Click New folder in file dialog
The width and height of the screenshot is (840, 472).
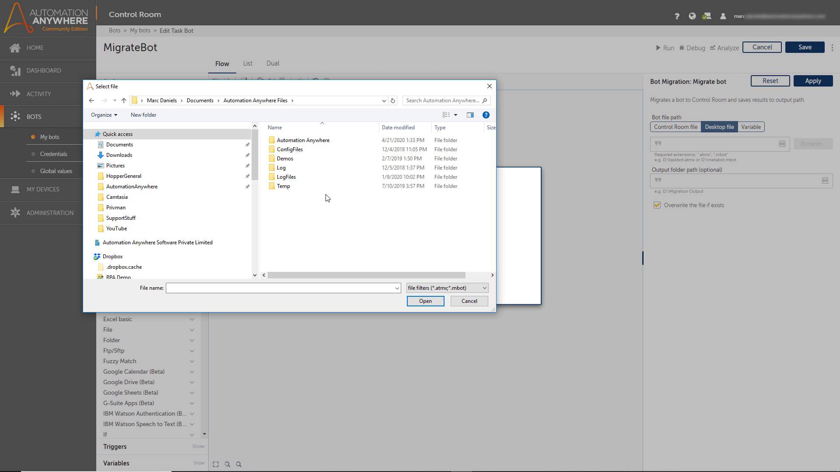(143, 115)
